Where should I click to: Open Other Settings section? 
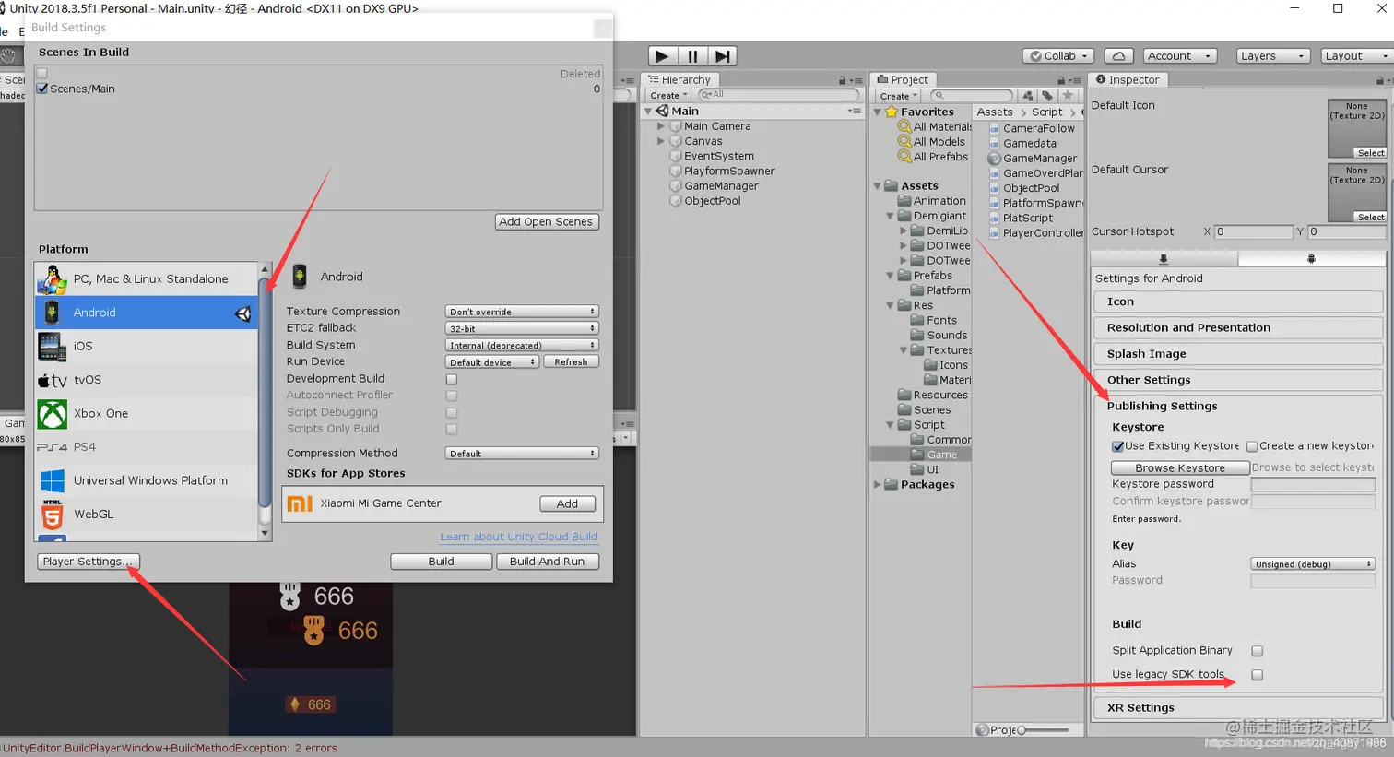click(1238, 380)
